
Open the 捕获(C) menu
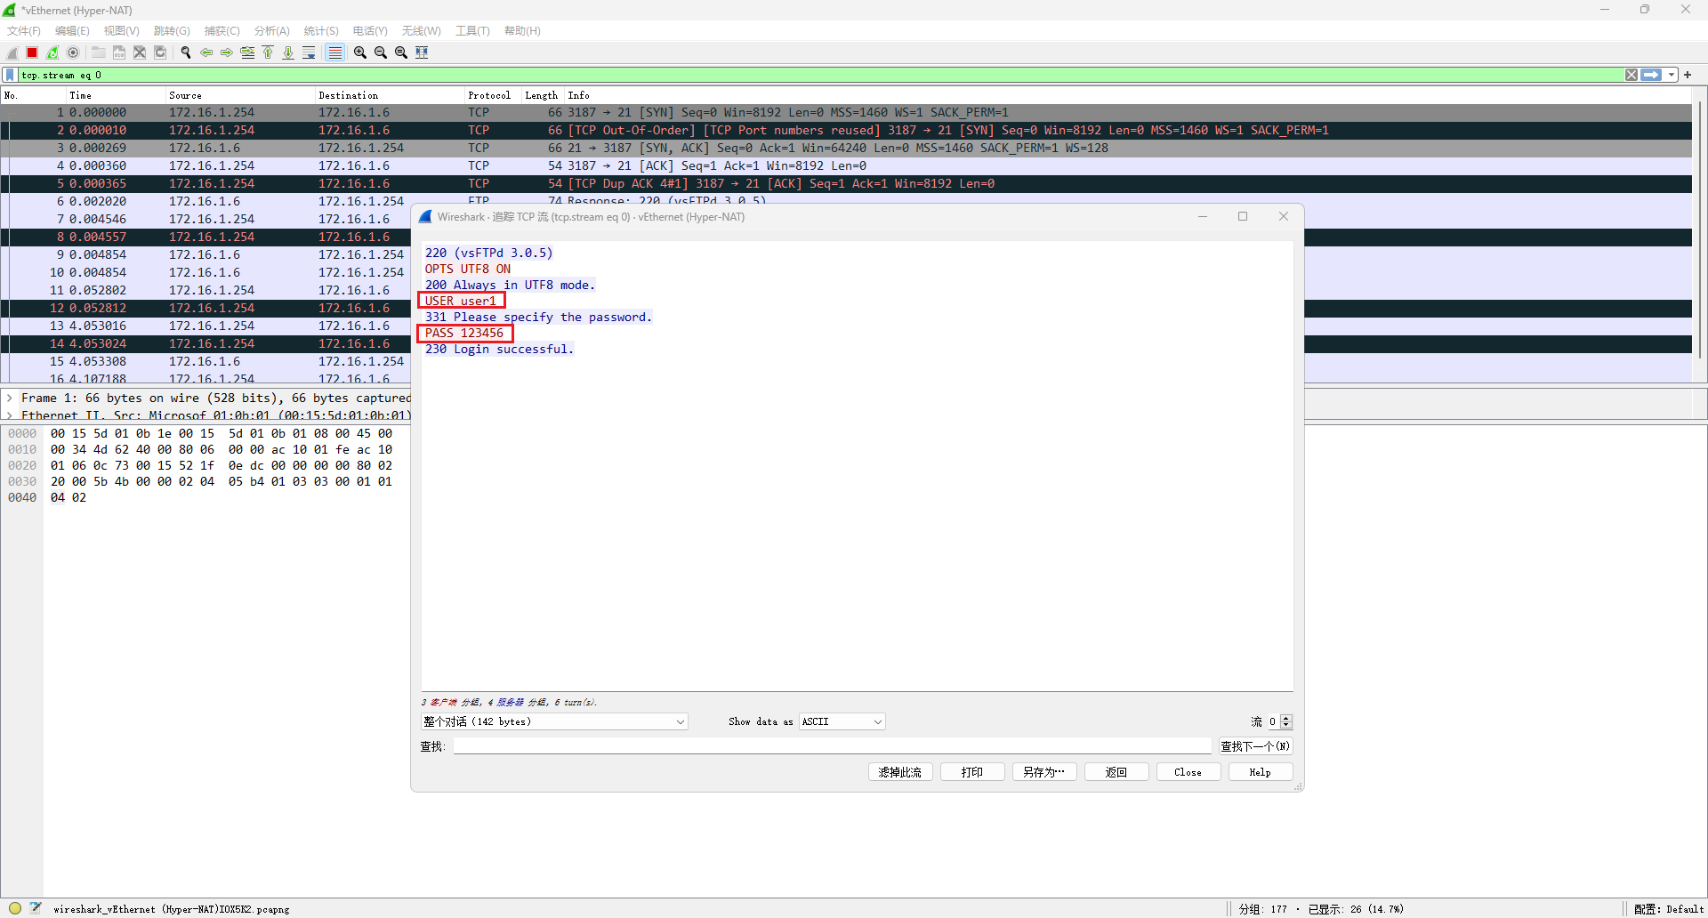tap(222, 30)
